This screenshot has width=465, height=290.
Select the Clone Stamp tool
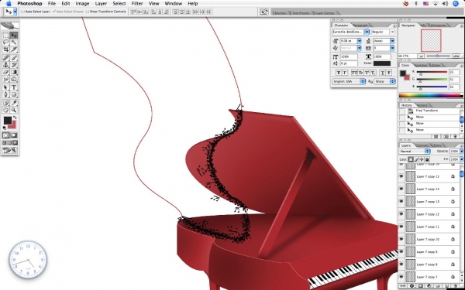tap(5, 65)
